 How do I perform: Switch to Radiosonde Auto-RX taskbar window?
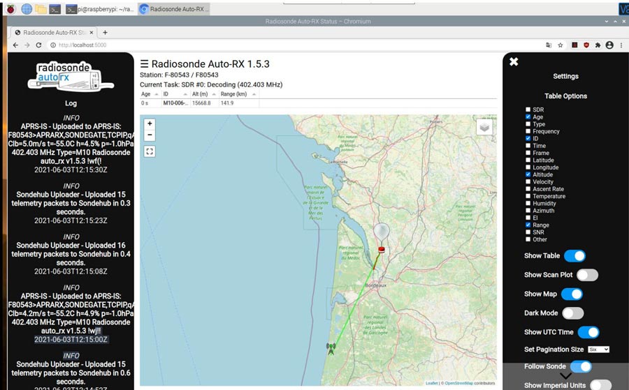click(174, 9)
